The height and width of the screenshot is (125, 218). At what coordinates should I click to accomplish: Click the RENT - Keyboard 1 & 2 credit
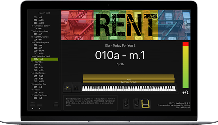(x=179, y=103)
